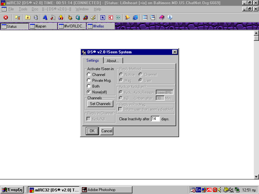
Task: Select the Private Msg. radio button
Action: click(88, 80)
